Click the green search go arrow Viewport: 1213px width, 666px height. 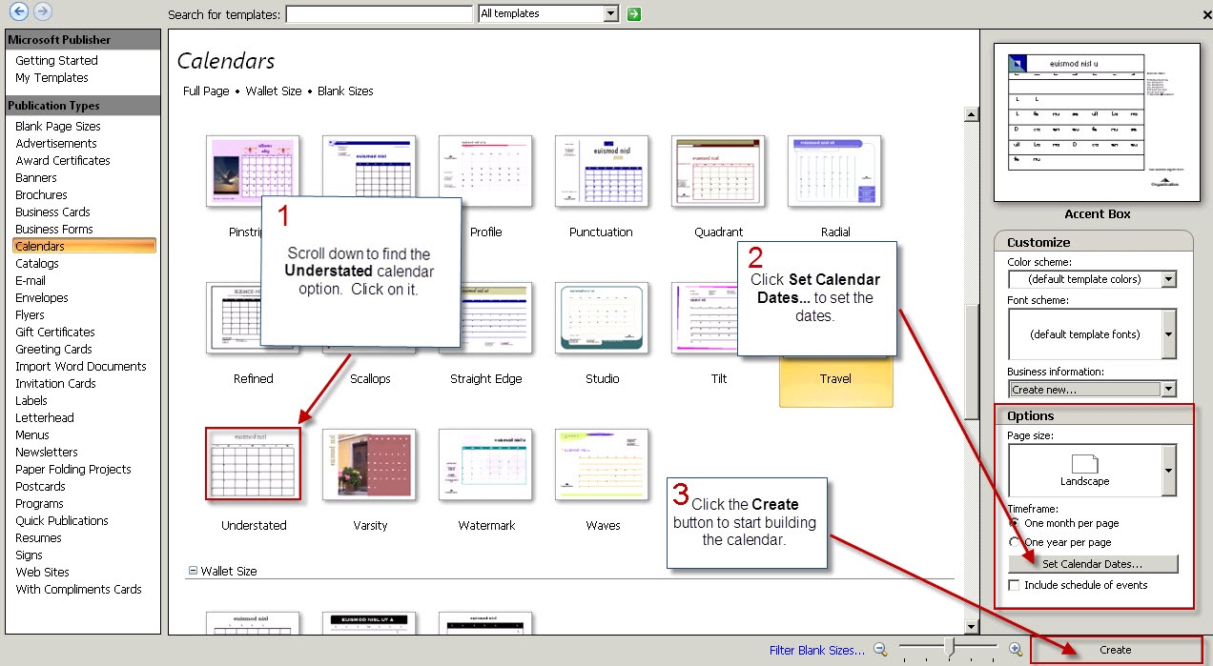[632, 14]
